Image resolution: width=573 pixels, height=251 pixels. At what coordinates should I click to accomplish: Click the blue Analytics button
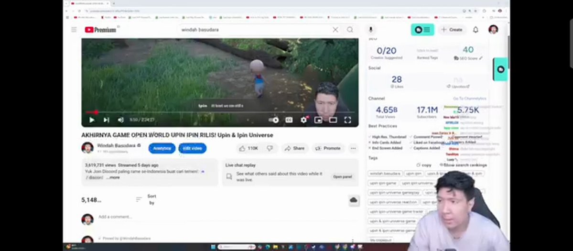point(162,148)
